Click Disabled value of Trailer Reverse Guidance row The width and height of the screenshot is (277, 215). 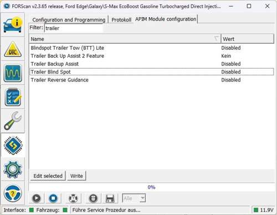coord(231,80)
